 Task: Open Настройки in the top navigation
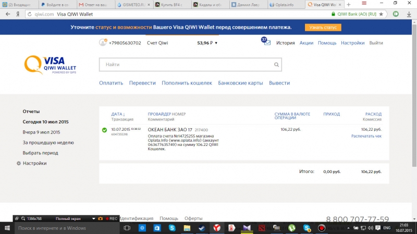(x=353, y=43)
